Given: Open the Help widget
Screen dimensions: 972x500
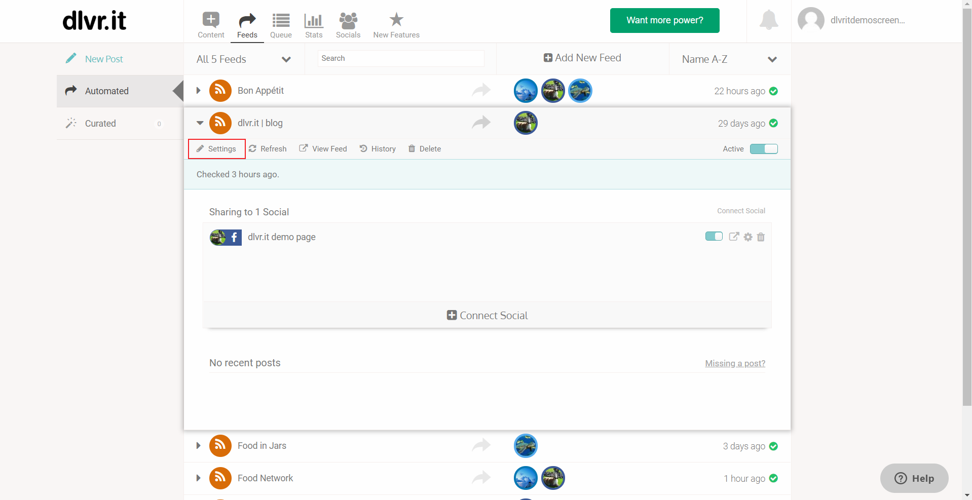Looking at the screenshot, I should pos(914,478).
